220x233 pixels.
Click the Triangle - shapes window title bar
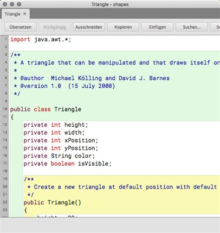110,4
